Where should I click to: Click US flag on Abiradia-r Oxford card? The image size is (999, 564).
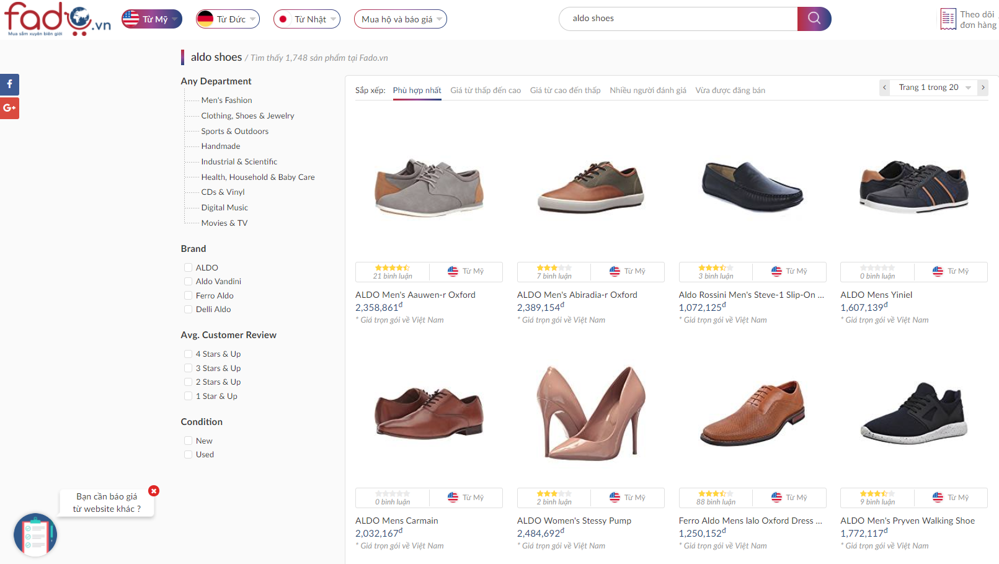[615, 271]
